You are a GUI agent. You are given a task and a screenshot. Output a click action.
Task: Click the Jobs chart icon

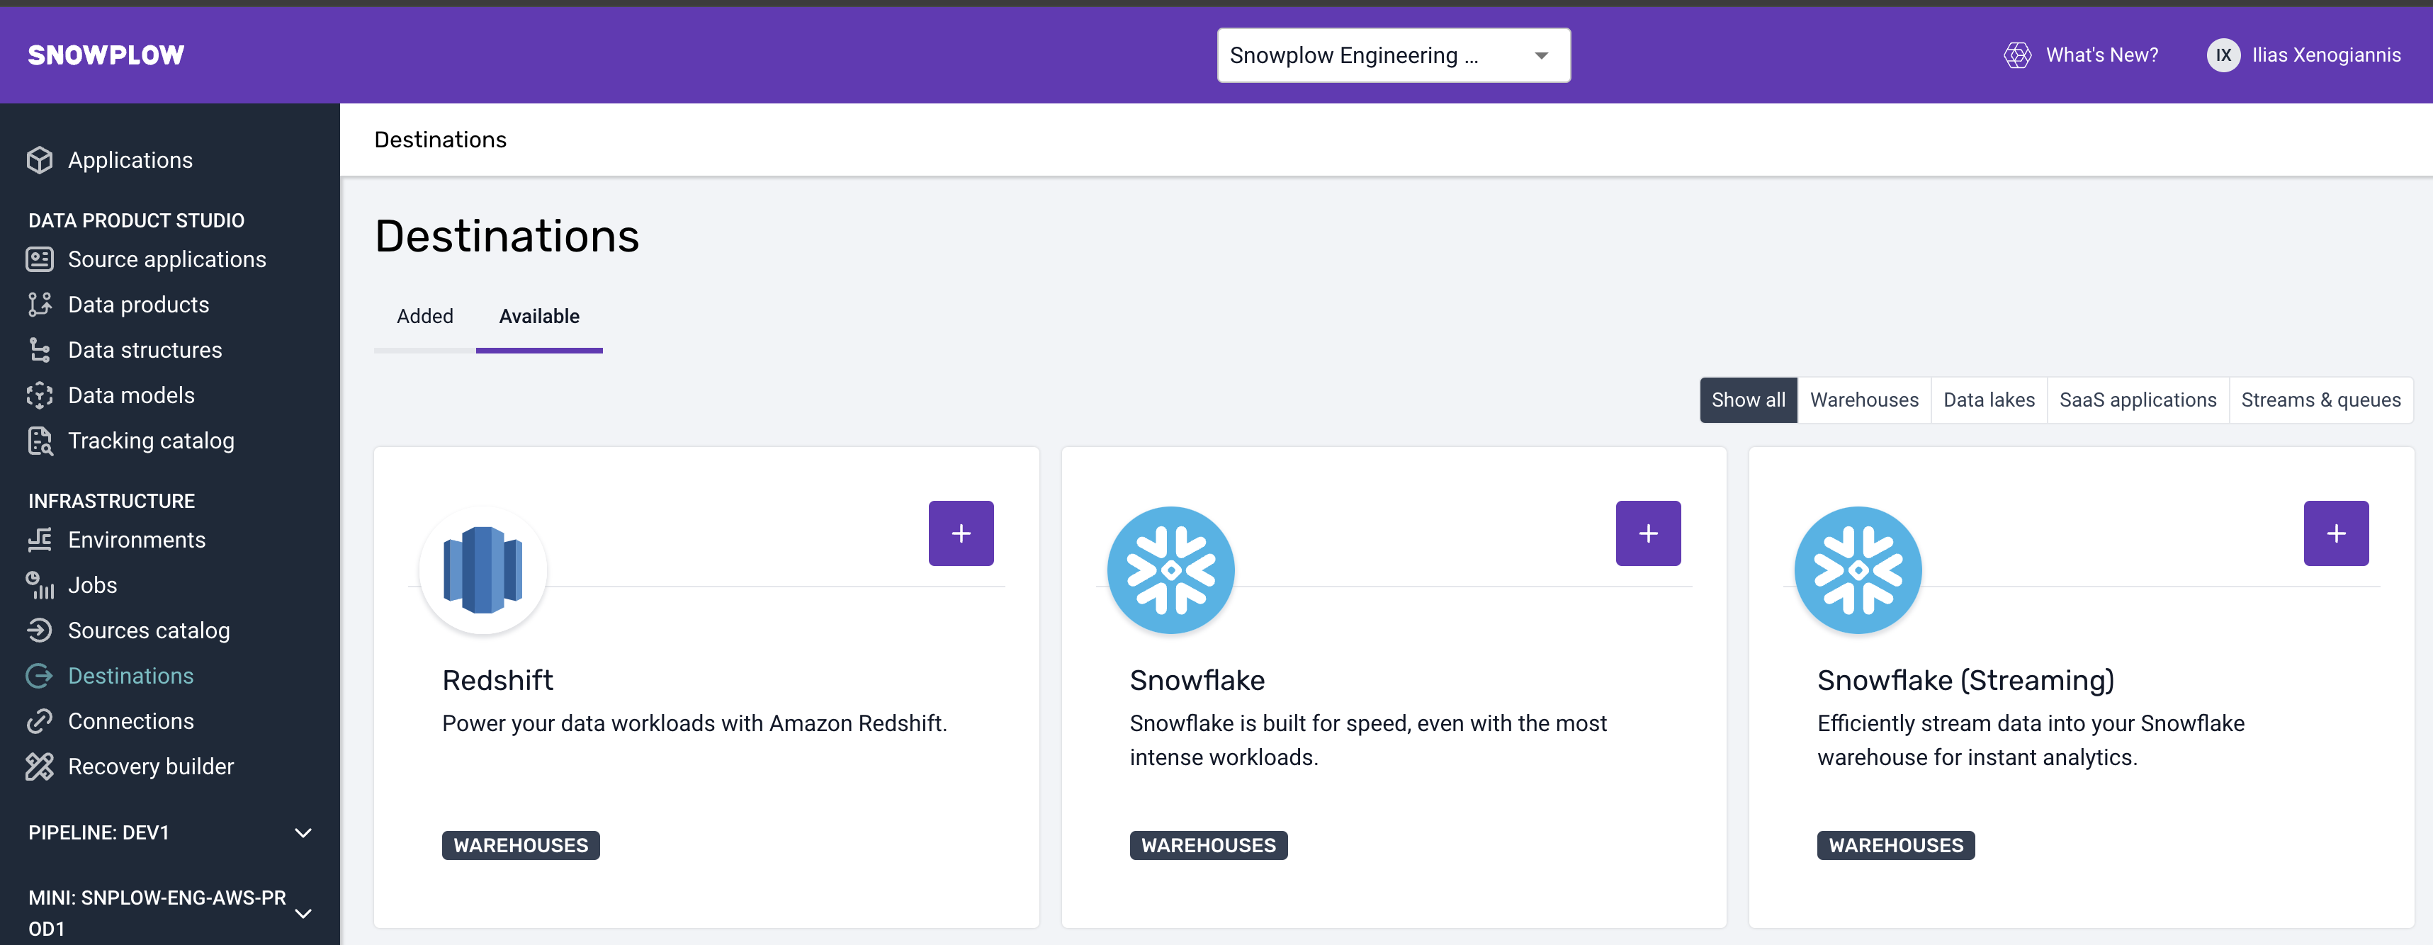40,585
